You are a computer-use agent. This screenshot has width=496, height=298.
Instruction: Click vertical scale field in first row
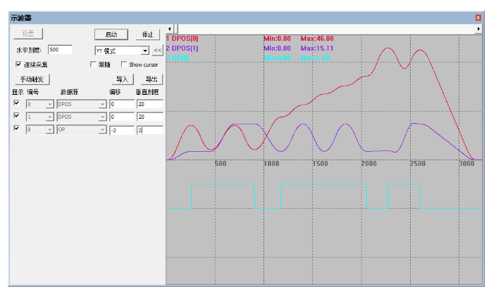[x=150, y=104]
